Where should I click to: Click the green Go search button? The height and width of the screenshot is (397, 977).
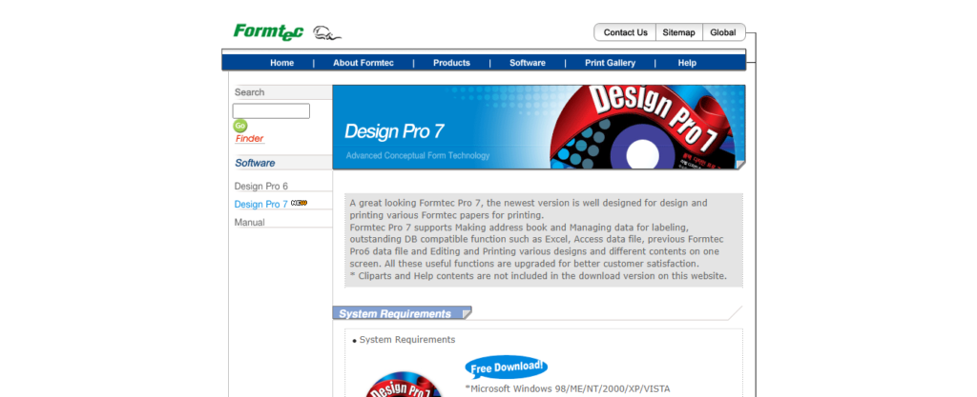tap(239, 126)
